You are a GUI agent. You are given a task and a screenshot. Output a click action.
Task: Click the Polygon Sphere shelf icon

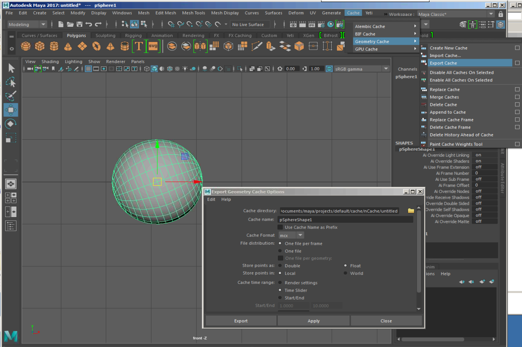pyautogui.click(x=26, y=46)
